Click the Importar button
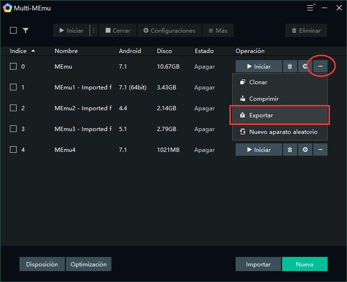The height and width of the screenshot is (282, 347). pyautogui.click(x=258, y=264)
